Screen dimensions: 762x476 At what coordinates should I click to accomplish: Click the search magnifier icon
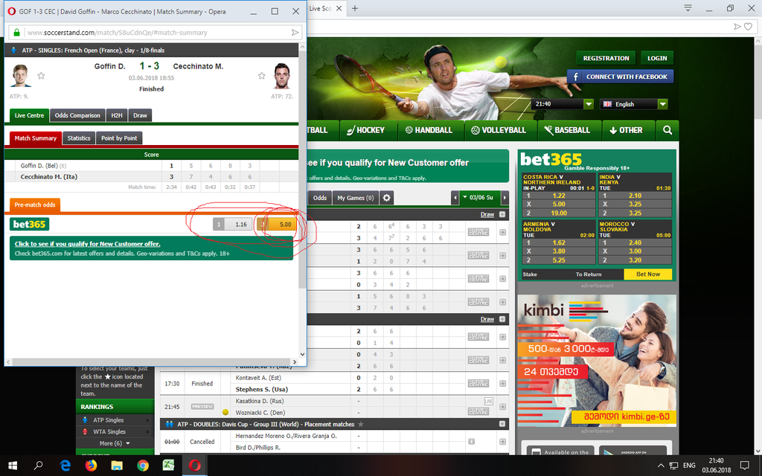667,130
